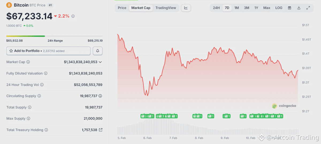Choose the Max time range option
Screen dimensions: 321x144
click(x=267, y=8)
